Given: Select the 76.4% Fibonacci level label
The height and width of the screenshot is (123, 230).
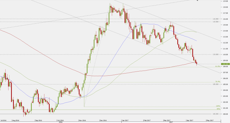Looking at the screenshot, I should (218, 82).
